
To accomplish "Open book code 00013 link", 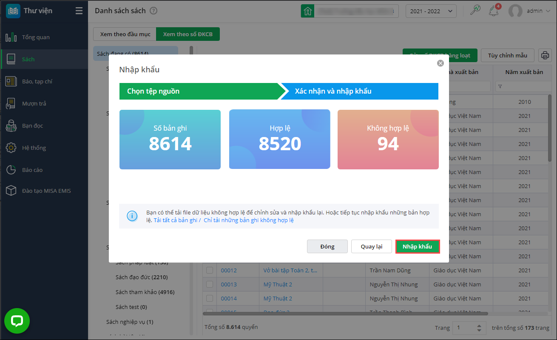I will click(x=229, y=285).
